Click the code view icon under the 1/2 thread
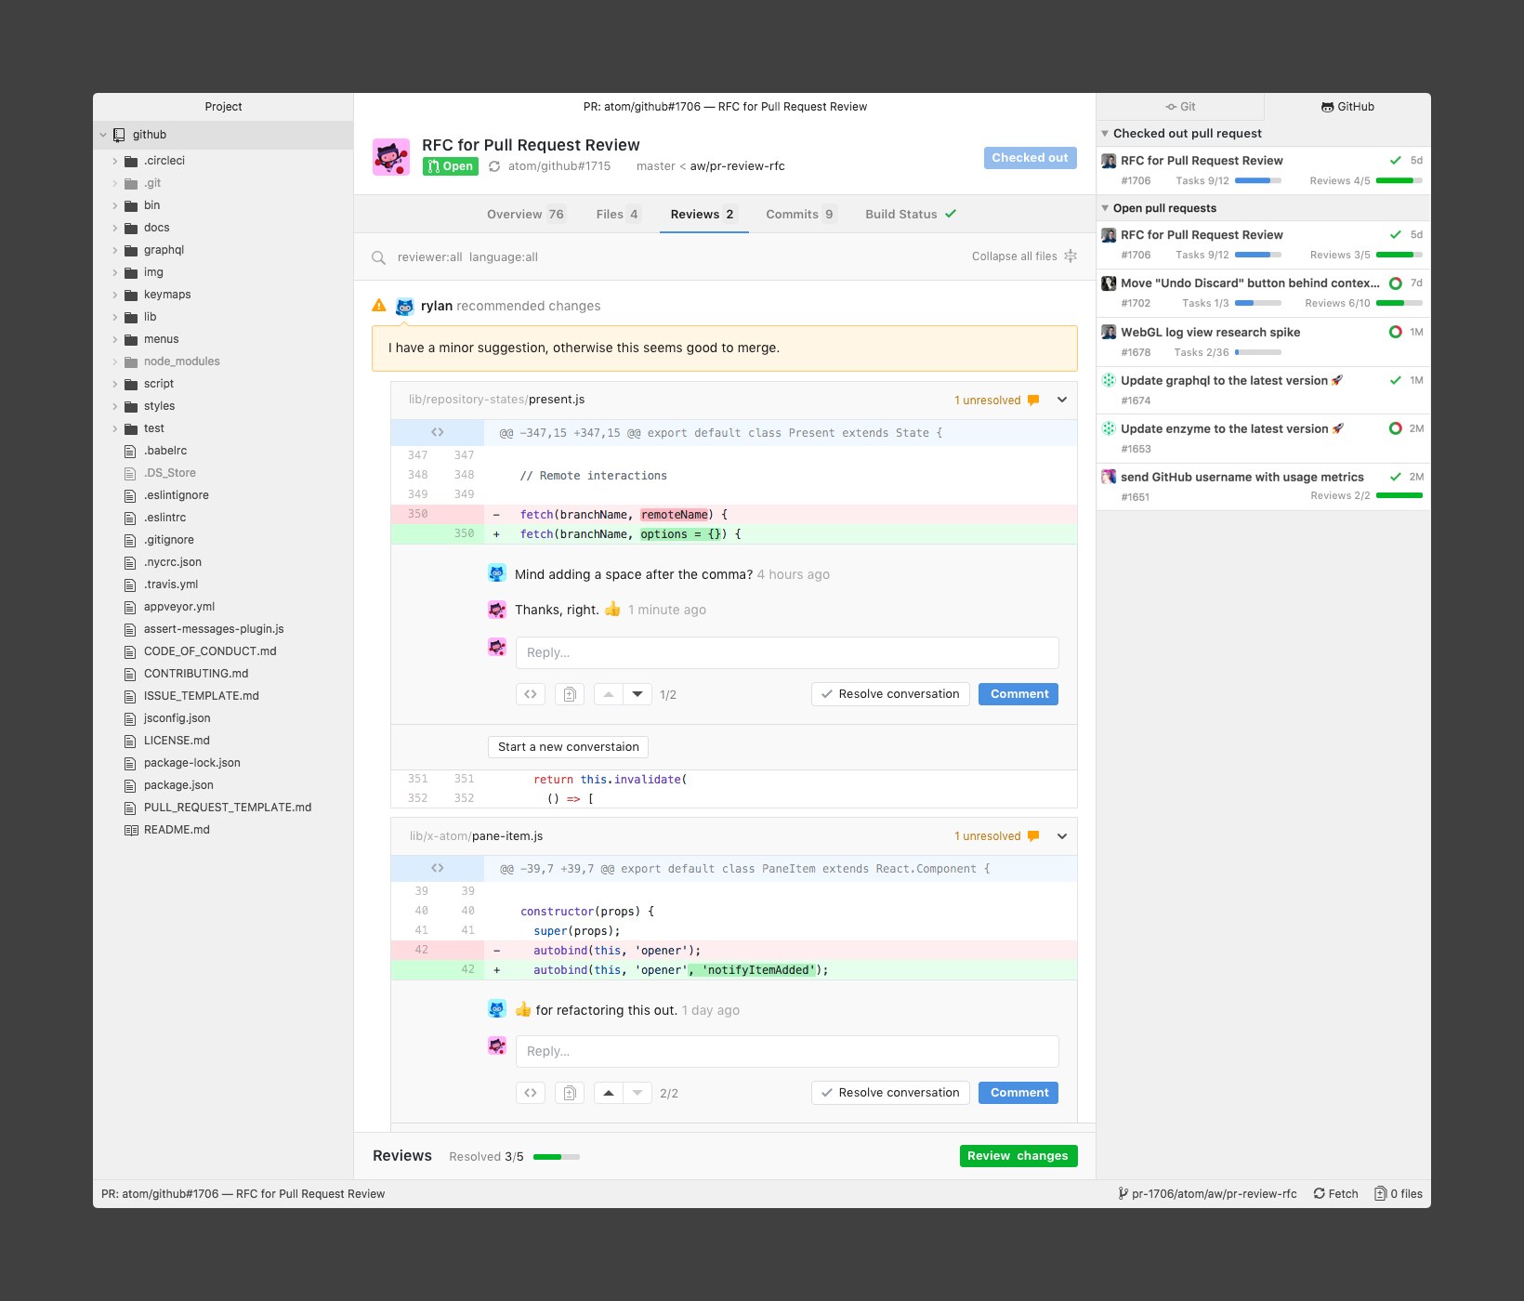The image size is (1524, 1301). [531, 694]
